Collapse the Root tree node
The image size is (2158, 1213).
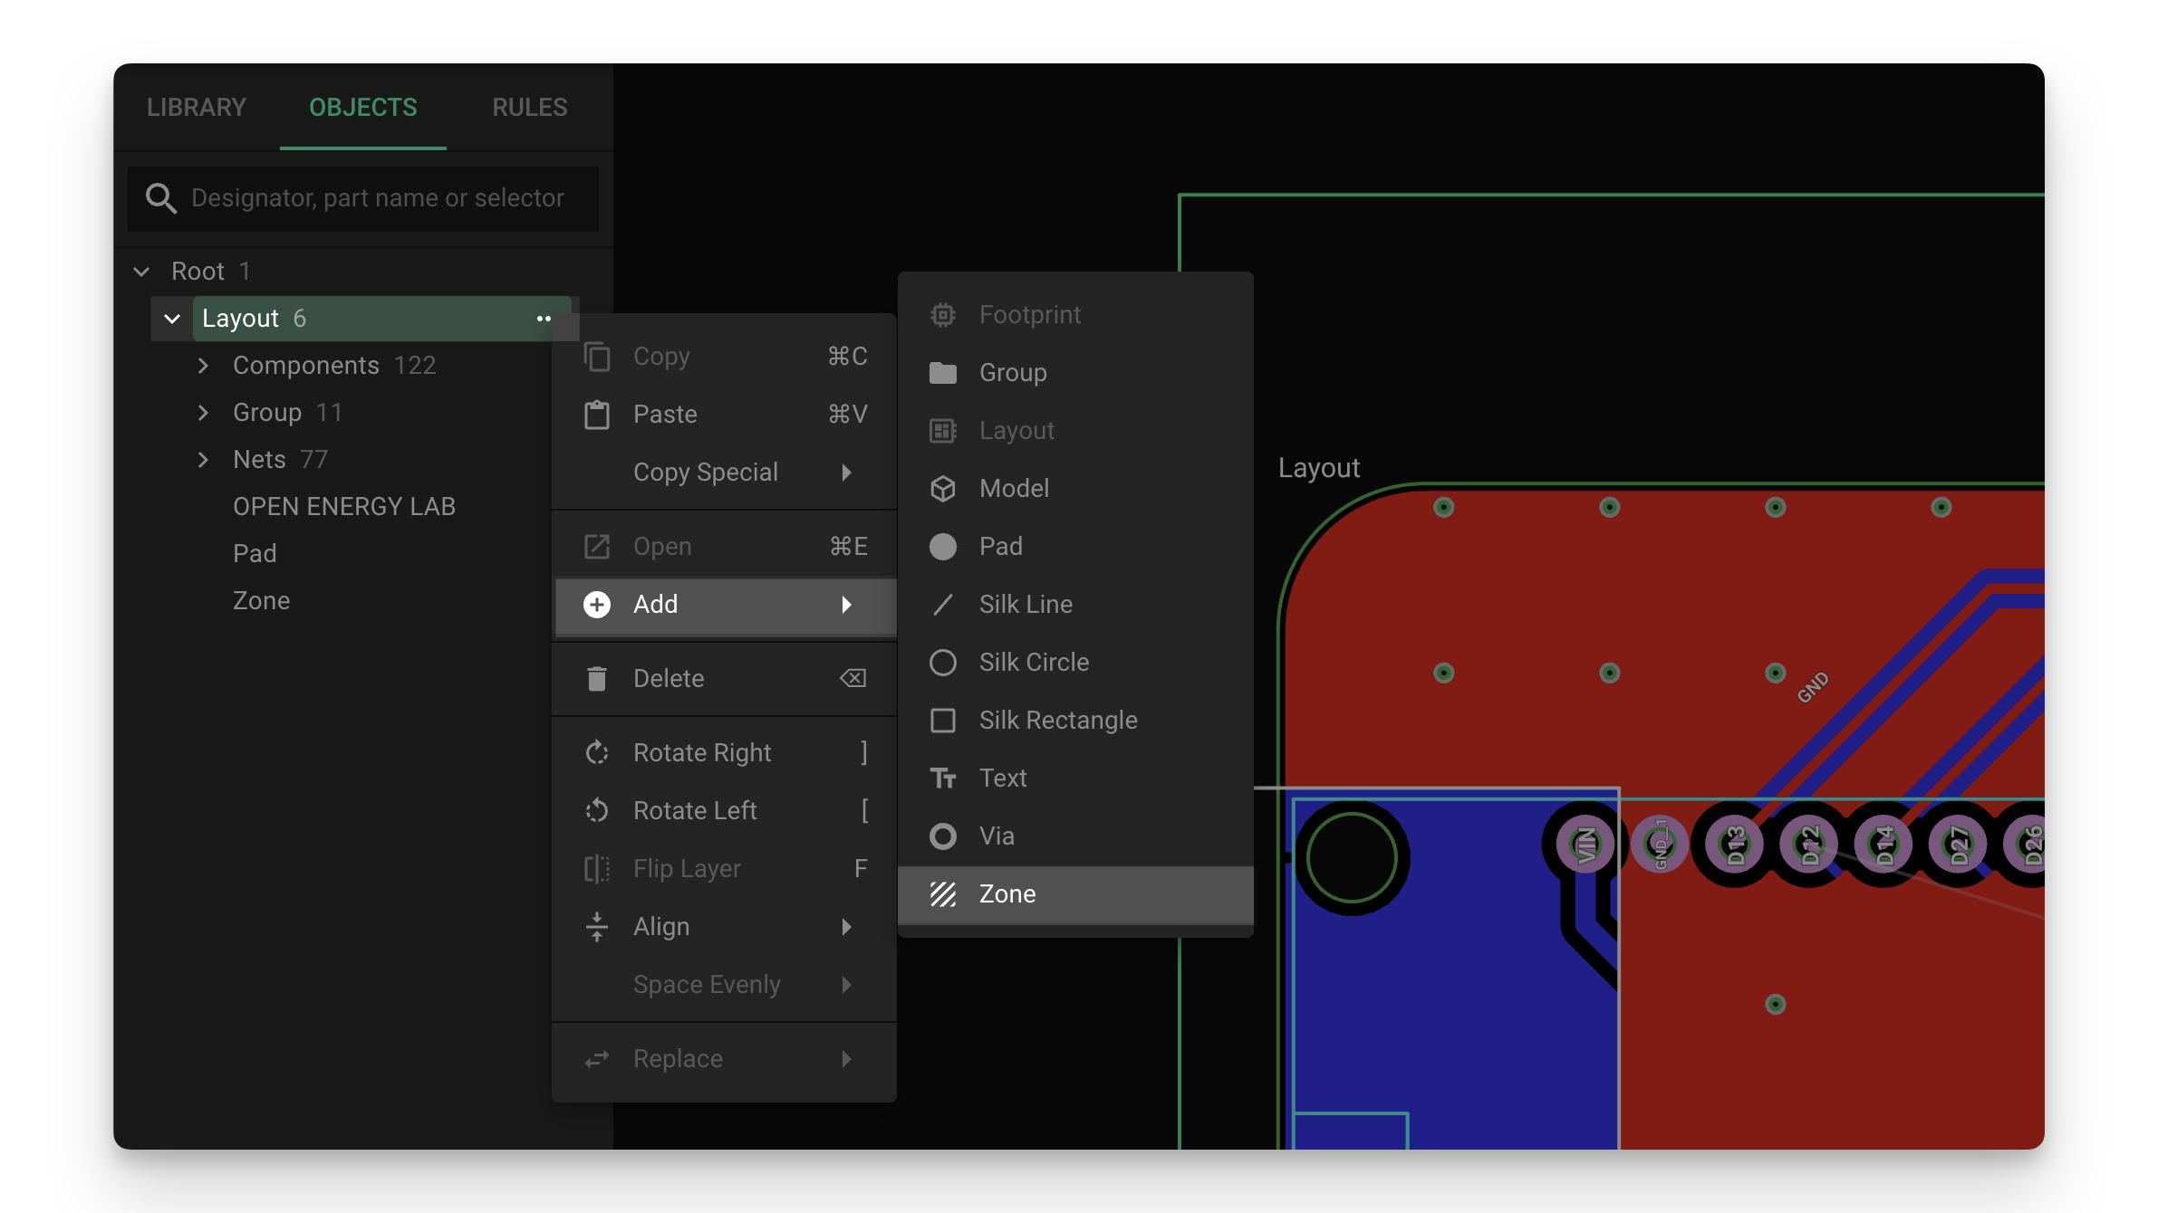pos(141,272)
